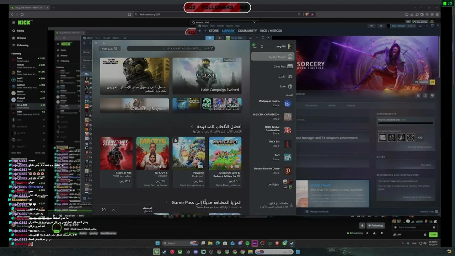
Task: Expand أفضل الألعاب المدفوعة section chevron
Action: click(192, 127)
